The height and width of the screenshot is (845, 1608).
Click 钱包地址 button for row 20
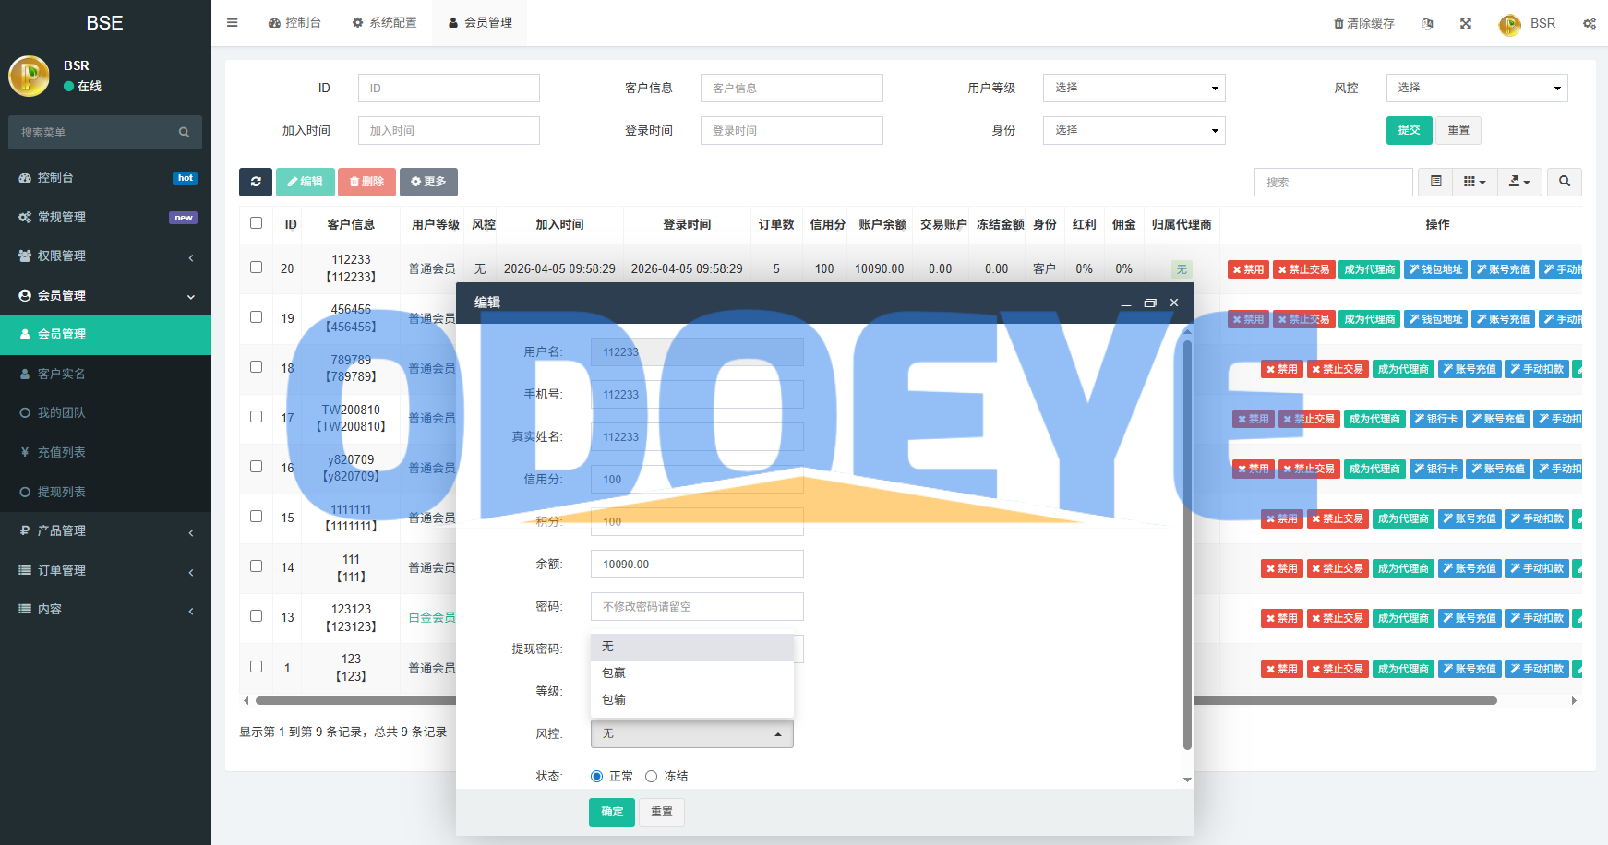tap(1436, 269)
